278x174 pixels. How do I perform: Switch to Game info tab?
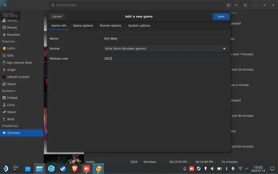tap(59, 26)
